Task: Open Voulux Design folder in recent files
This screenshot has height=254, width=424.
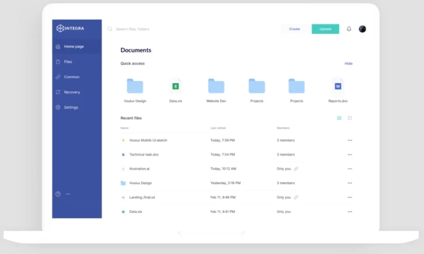Action: (x=236, y=183)
